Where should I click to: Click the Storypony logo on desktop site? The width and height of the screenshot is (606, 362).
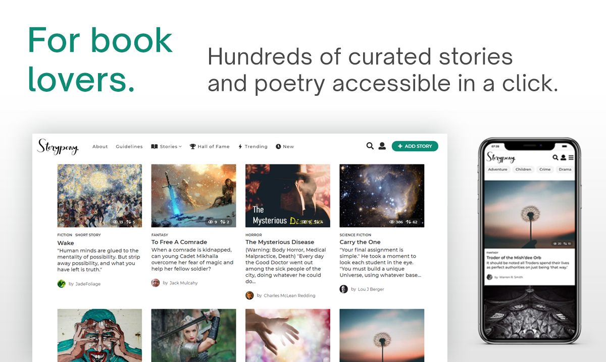(58, 146)
